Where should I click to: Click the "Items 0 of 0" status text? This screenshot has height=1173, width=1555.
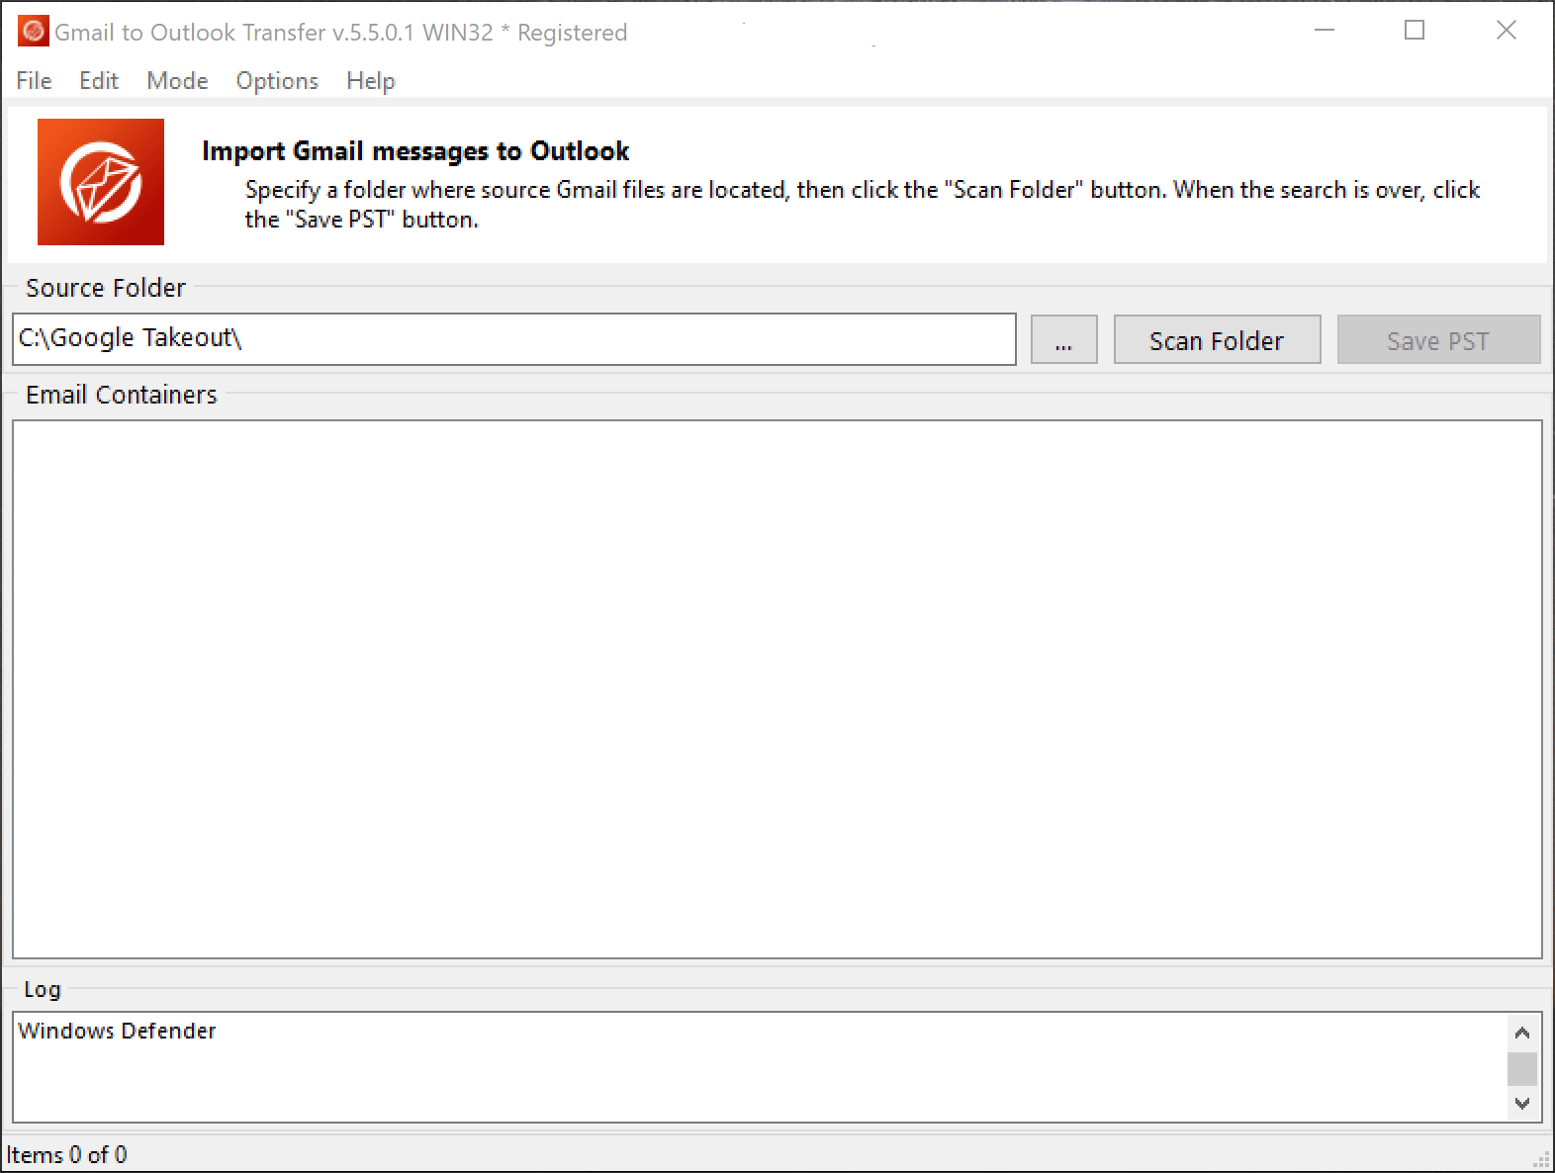[x=66, y=1154]
